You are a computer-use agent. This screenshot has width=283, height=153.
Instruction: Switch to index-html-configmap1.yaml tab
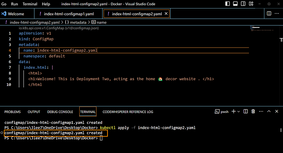[x=69, y=14]
